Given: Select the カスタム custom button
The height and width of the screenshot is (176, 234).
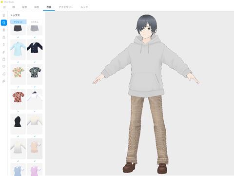Looking at the screenshot, I should point(35,22).
